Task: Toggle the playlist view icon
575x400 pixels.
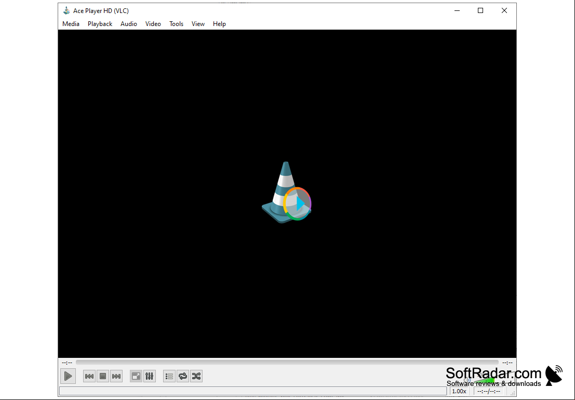Action: [x=169, y=376]
